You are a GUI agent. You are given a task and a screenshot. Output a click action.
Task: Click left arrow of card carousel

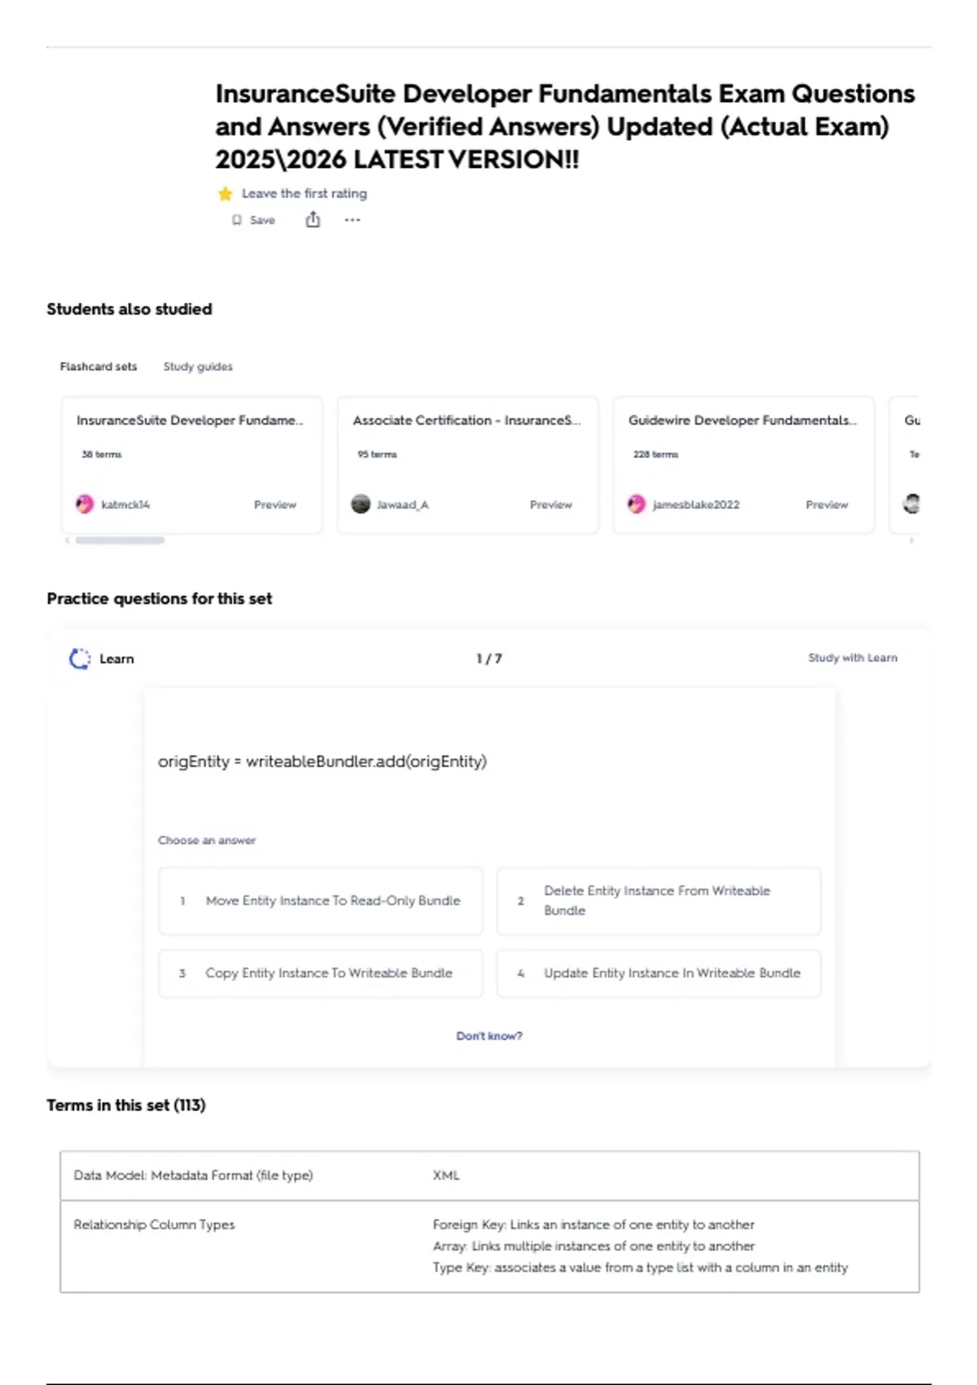tap(67, 540)
